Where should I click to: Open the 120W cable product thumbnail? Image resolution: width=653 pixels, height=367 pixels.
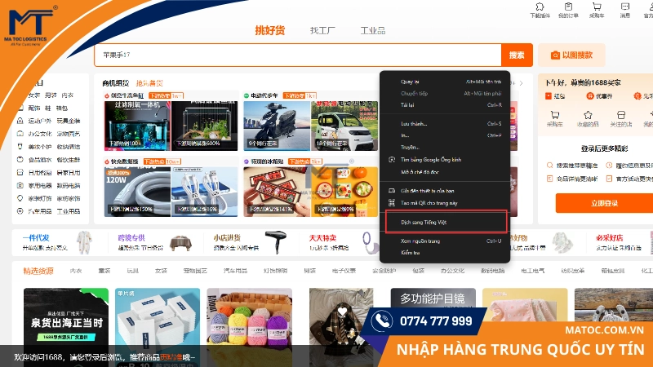click(x=137, y=192)
